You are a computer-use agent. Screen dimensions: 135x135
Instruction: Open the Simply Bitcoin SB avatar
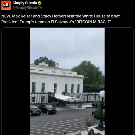[x=6, y=5]
